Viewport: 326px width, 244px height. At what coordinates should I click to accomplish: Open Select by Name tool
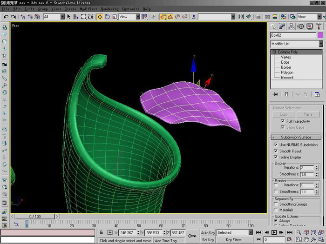coord(76,17)
